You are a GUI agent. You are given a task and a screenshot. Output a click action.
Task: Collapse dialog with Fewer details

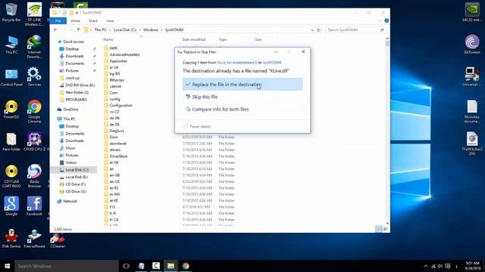(x=197, y=126)
